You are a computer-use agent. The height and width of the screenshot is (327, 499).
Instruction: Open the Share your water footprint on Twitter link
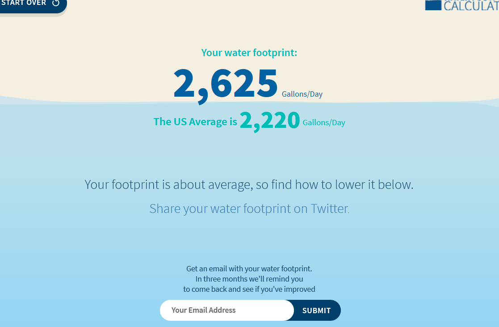(x=249, y=209)
